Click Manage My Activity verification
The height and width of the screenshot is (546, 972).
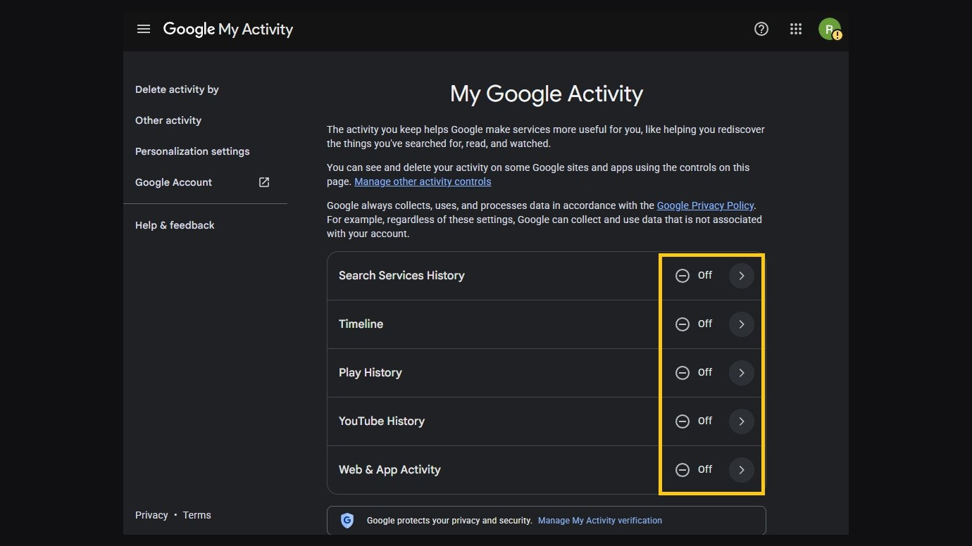600,521
